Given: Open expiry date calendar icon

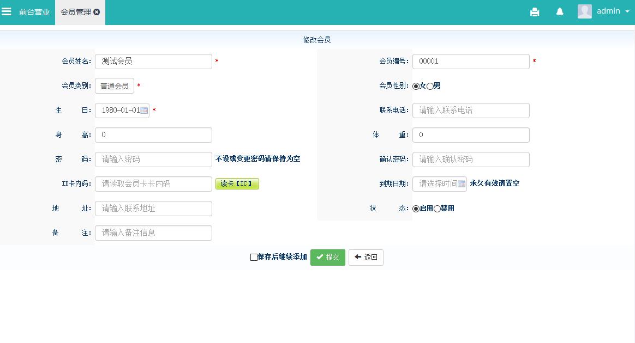Looking at the screenshot, I should pos(462,184).
